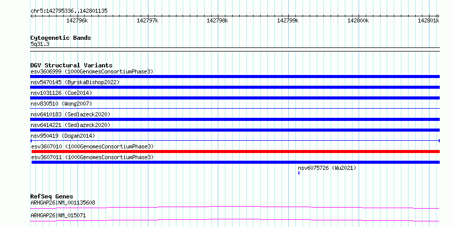Image resolution: width=454 pixels, height=227 pixels.
Task: Open variant label esv3607010
Action: (x=93, y=146)
